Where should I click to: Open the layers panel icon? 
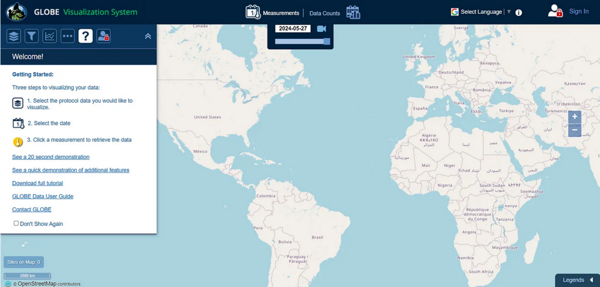13,36
